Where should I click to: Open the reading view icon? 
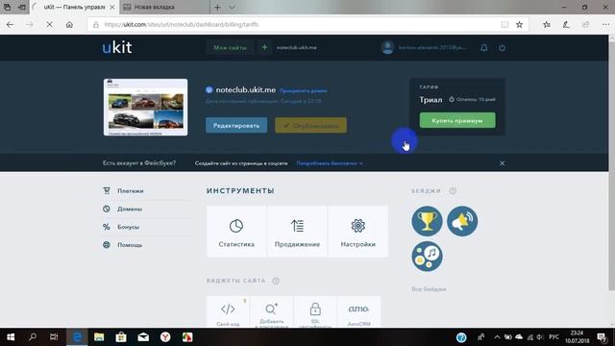[504, 24]
